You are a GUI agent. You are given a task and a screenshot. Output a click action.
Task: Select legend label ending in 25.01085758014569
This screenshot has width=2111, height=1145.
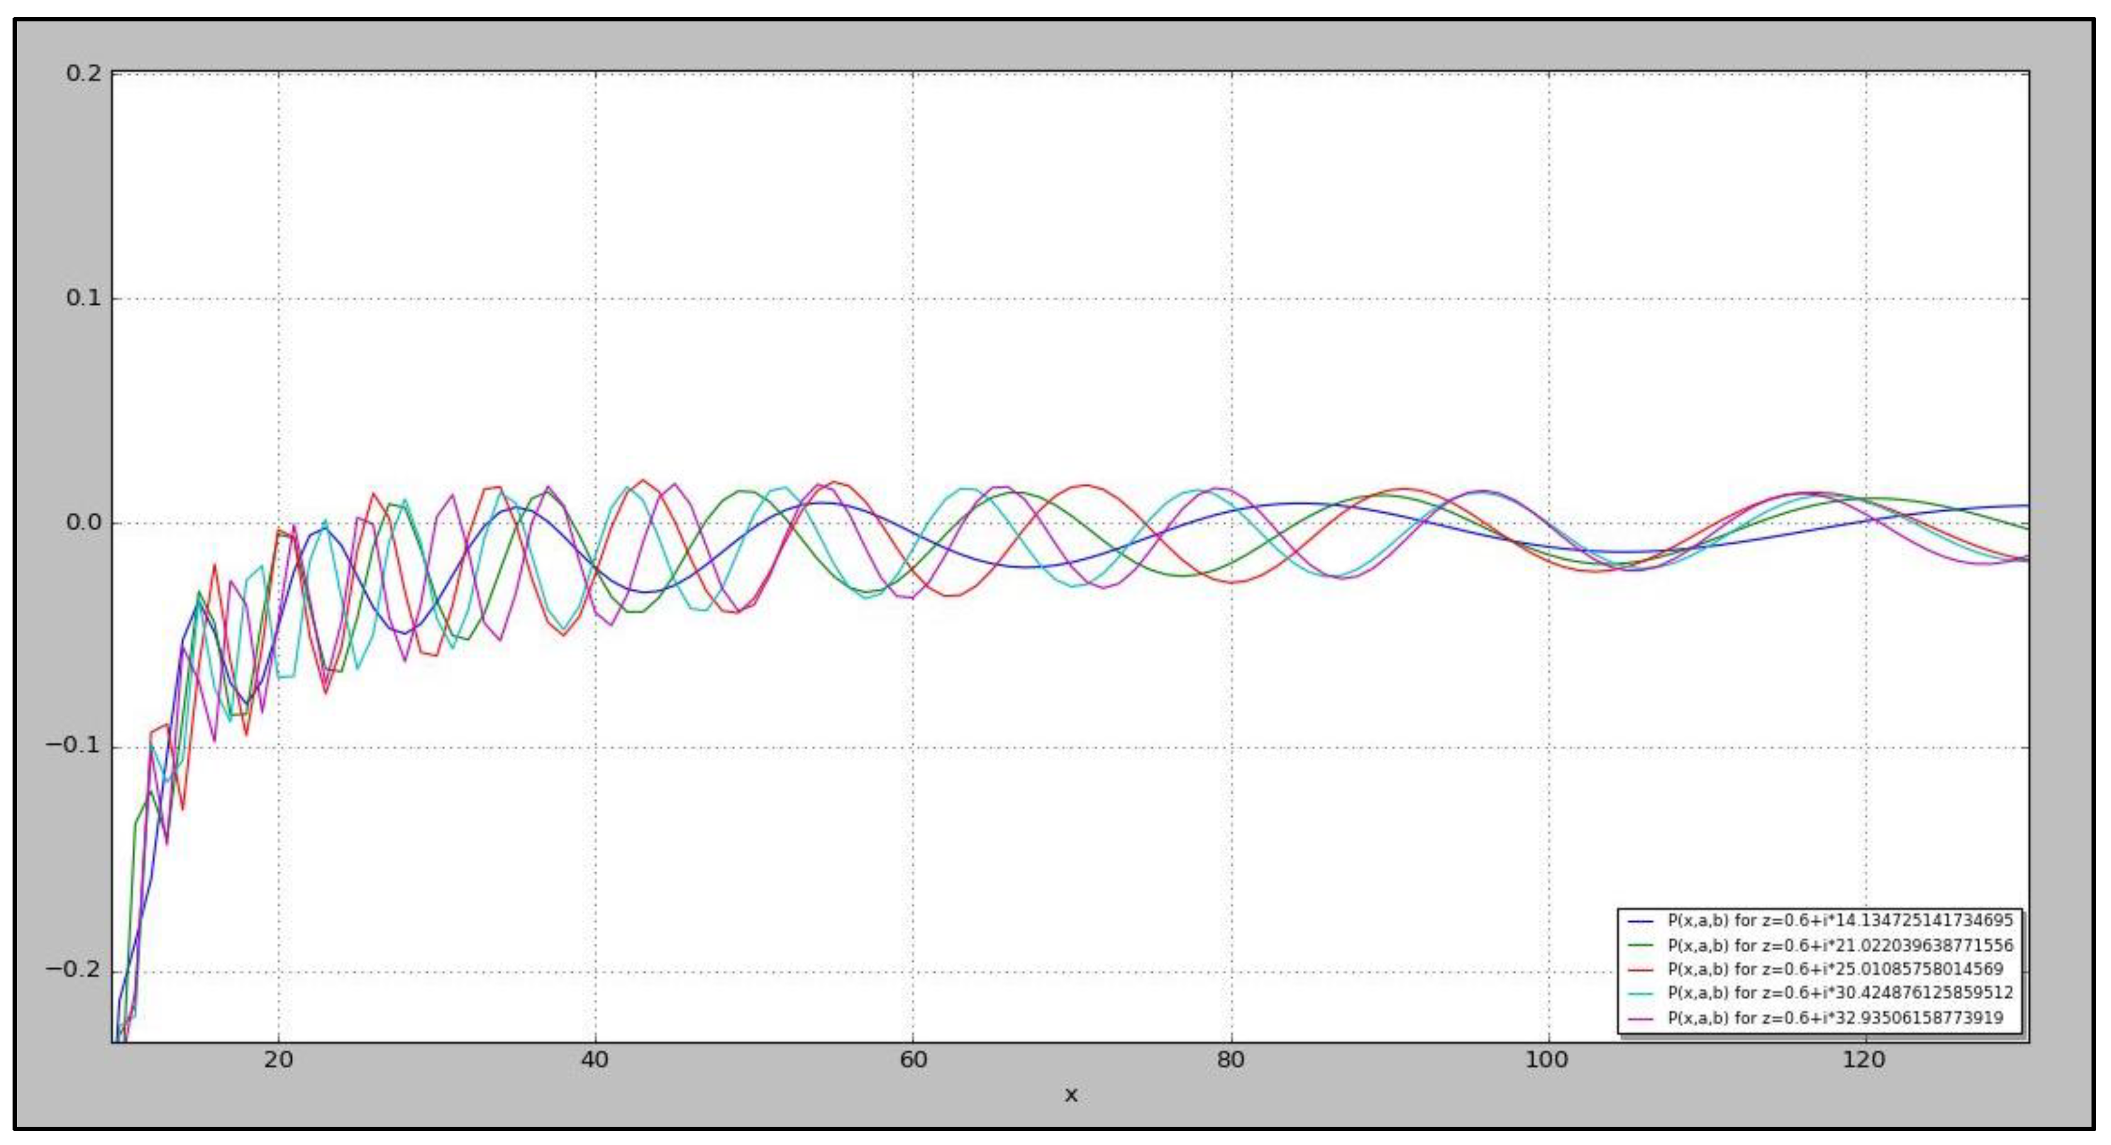[x=1836, y=970]
